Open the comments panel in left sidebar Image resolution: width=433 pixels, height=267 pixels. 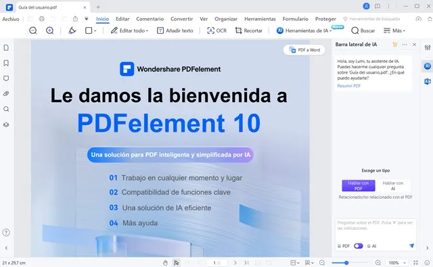click(6, 78)
